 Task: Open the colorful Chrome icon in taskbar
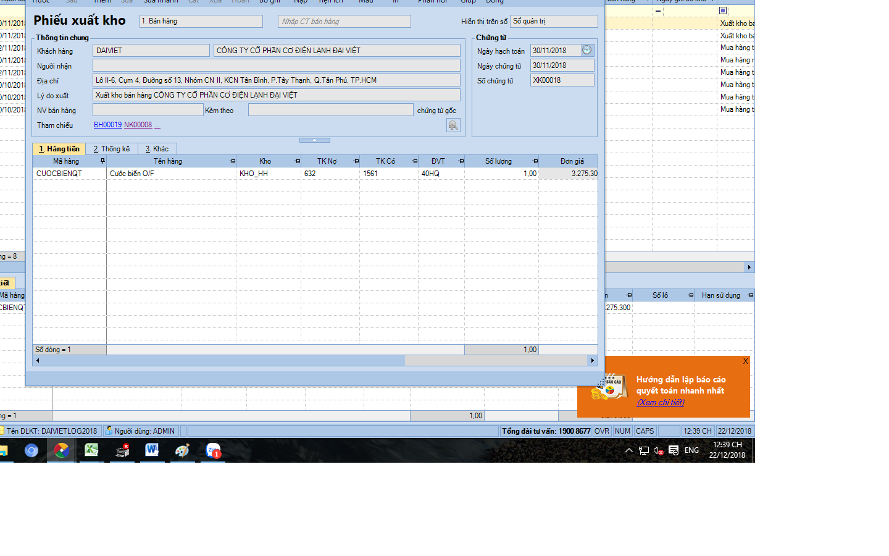click(61, 451)
